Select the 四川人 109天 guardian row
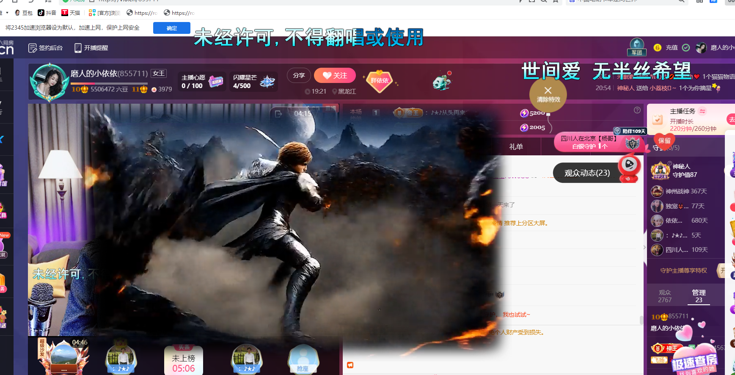The width and height of the screenshot is (735, 375). 680,250
